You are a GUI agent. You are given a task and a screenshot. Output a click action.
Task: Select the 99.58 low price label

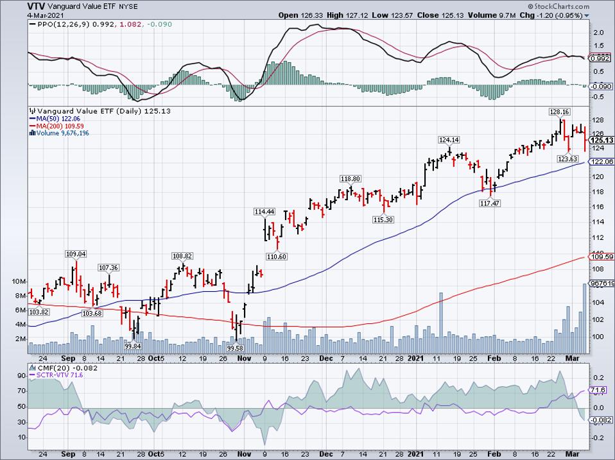pyautogui.click(x=238, y=348)
